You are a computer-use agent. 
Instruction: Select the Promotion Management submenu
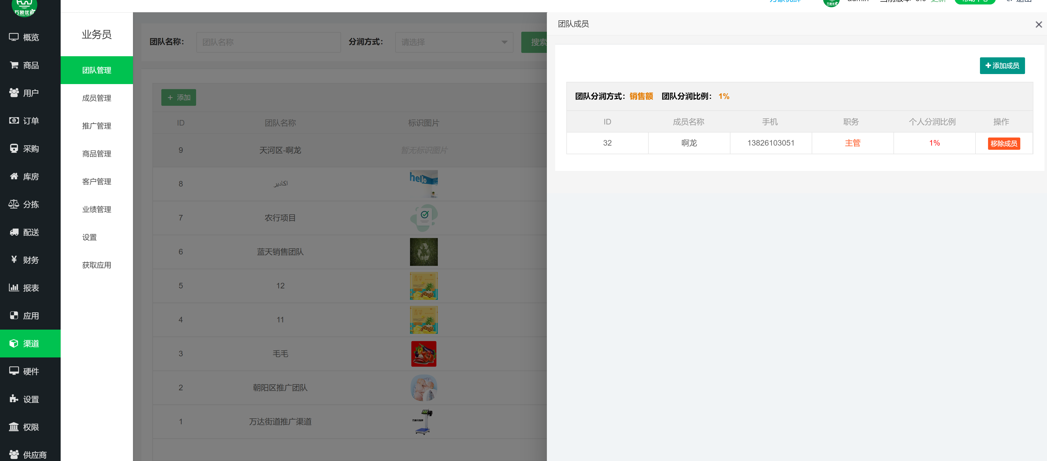pyautogui.click(x=96, y=126)
